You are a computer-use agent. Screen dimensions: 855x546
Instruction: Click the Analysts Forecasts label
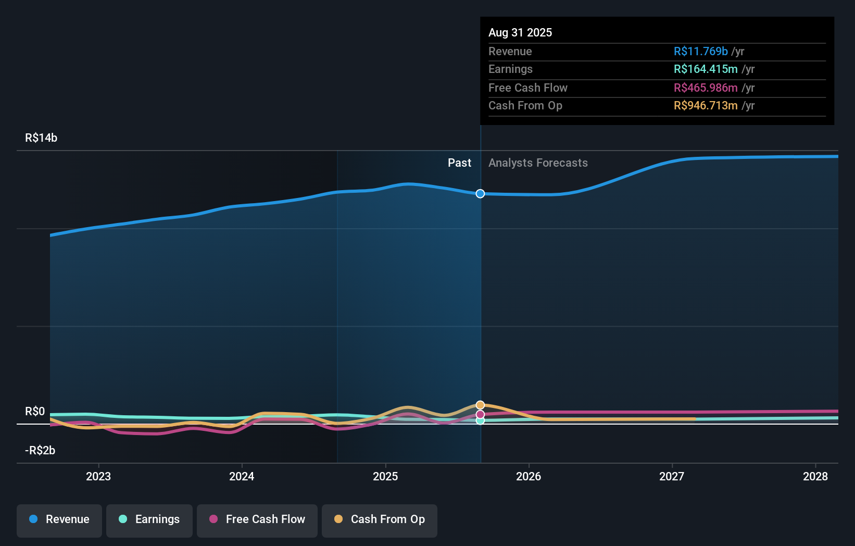coord(538,163)
